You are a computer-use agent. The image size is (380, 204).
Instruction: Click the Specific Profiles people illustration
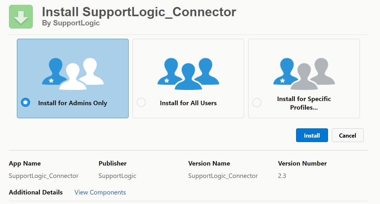[304, 74]
